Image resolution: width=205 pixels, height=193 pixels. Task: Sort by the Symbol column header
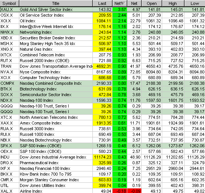(x=9, y=3)
